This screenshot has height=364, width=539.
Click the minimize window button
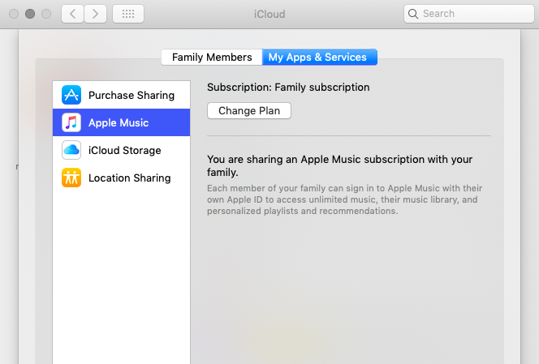click(30, 14)
